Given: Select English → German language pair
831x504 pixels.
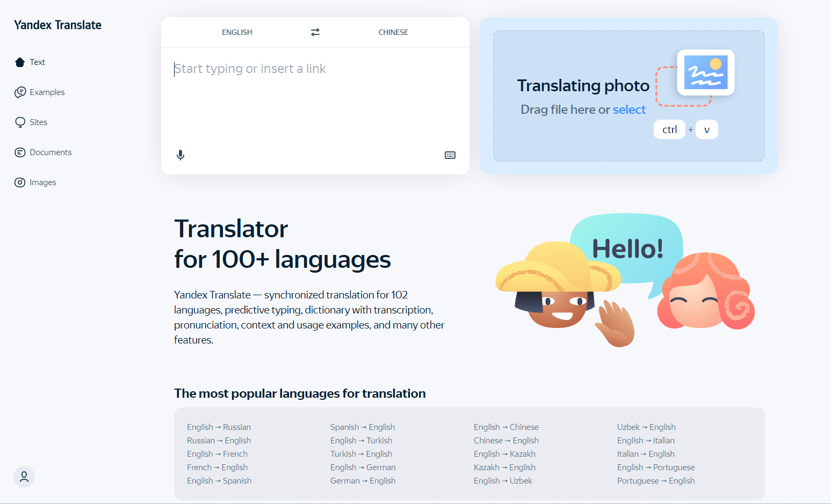Looking at the screenshot, I should (x=363, y=468).
